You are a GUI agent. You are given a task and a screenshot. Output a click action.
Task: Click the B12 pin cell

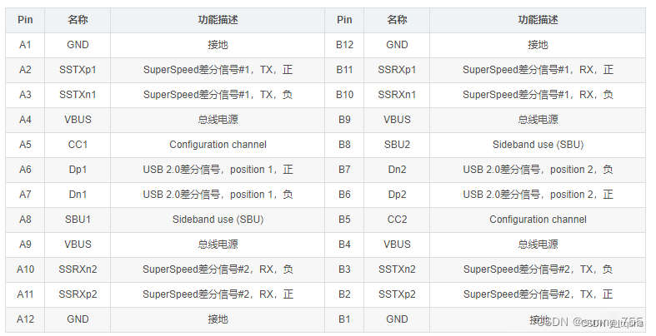pyautogui.click(x=344, y=45)
